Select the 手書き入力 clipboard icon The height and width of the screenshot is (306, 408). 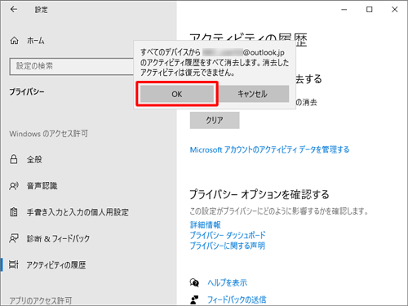coord(14,212)
